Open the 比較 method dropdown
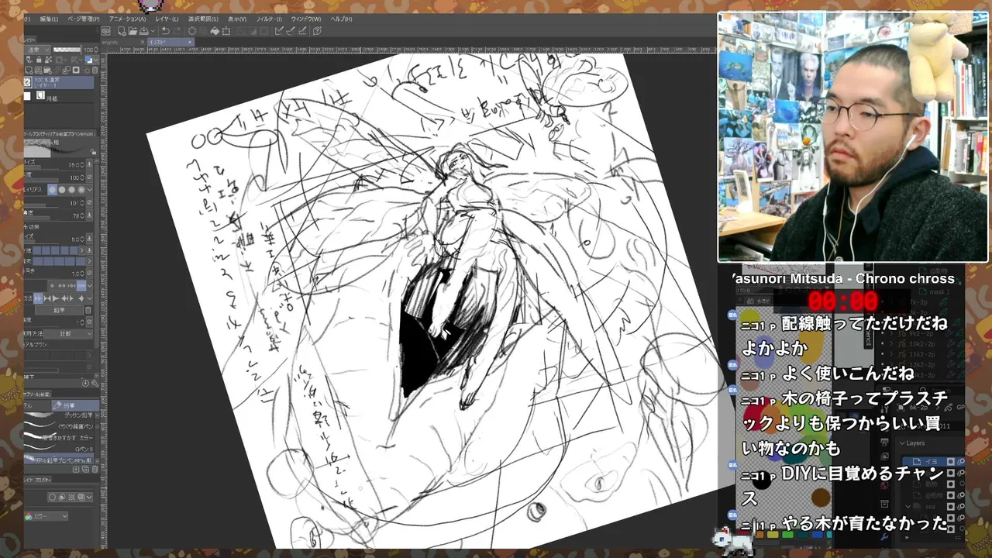Image resolution: width=992 pixels, height=558 pixels. click(x=70, y=333)
